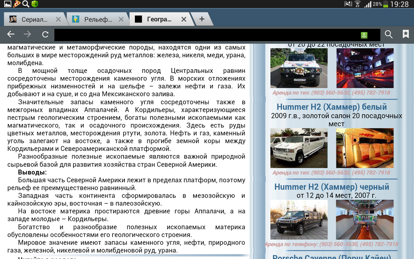Open the green monster notification icon

(x=34, y=4)
